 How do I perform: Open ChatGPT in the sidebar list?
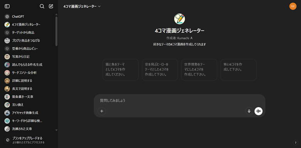(x=28, y=17)
